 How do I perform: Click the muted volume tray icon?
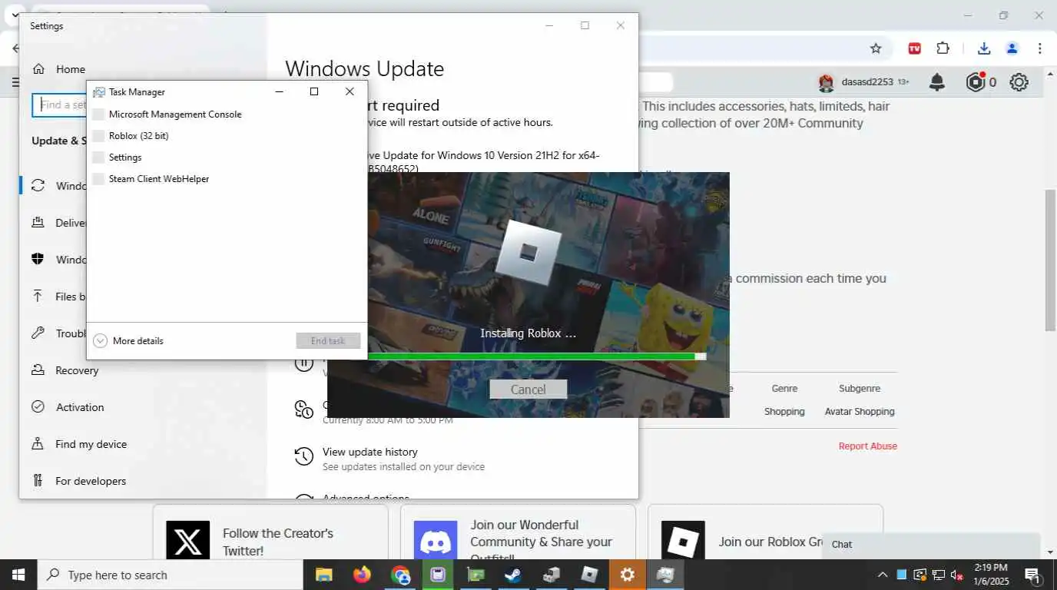point(957,575)
